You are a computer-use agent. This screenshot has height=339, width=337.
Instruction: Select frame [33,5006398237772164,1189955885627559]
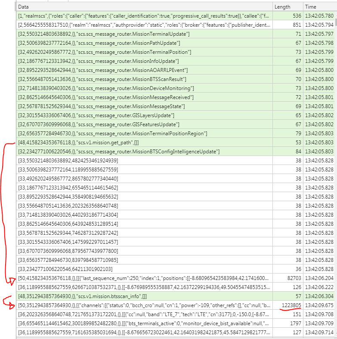click(175, 170)
